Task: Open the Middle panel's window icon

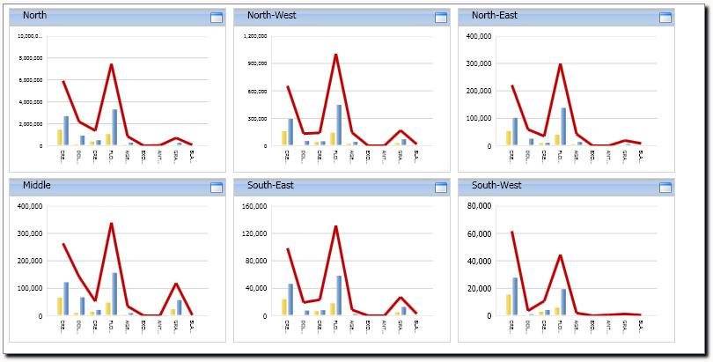Action: pos(217,188)
